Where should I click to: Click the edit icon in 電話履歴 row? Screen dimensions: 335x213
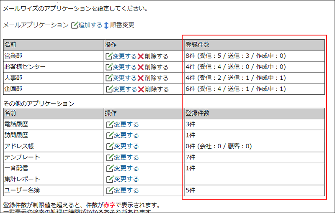pyautogui.click(x=110, y=124)
